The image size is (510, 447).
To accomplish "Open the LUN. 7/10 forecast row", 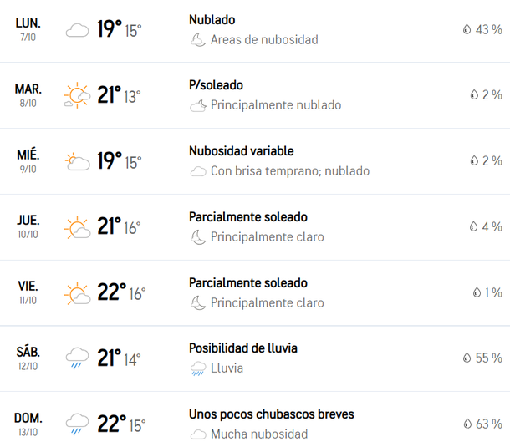I will point(28,29).
